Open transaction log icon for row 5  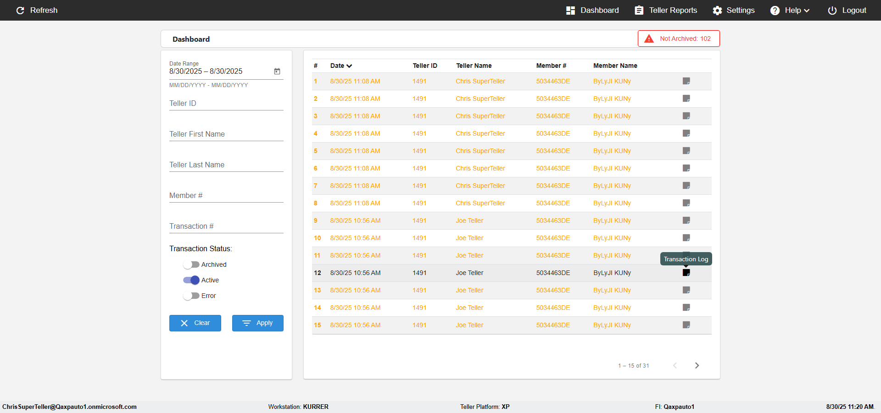(x=686, y=151)
